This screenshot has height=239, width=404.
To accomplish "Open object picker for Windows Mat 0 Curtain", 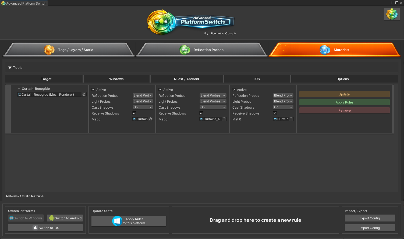I will pyautogui.click(x=150, y=119).
